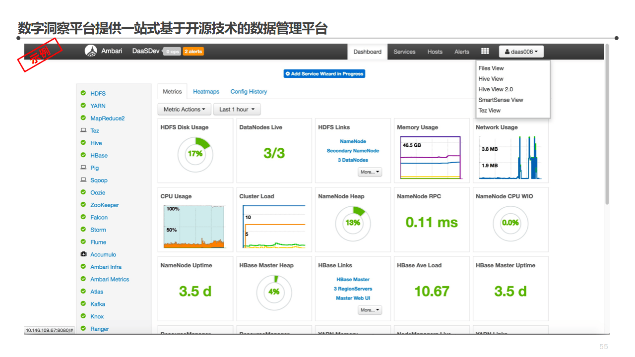Open the views grid icon
The image size is (635, 357).
tap(485, 52)
